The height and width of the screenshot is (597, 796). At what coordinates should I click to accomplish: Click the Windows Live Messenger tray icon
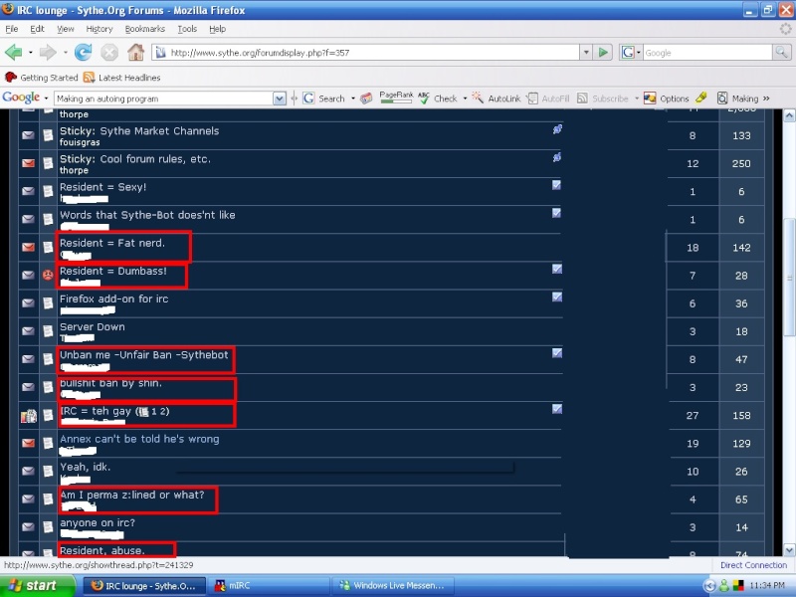[724, 586]
